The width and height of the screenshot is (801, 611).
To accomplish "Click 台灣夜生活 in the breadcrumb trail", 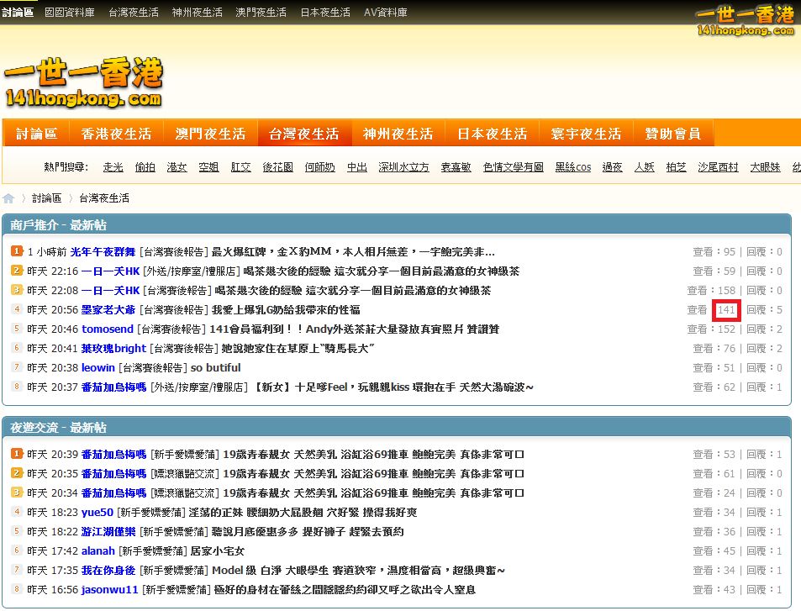I will [x=103, y=198].
